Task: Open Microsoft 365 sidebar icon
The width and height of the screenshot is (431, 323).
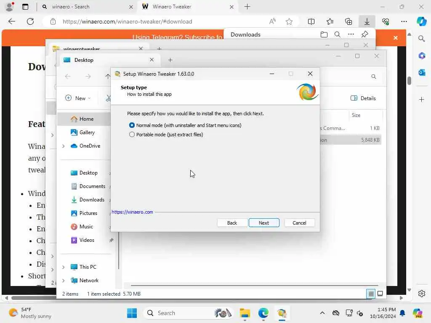Action: (x=421, y=56)
